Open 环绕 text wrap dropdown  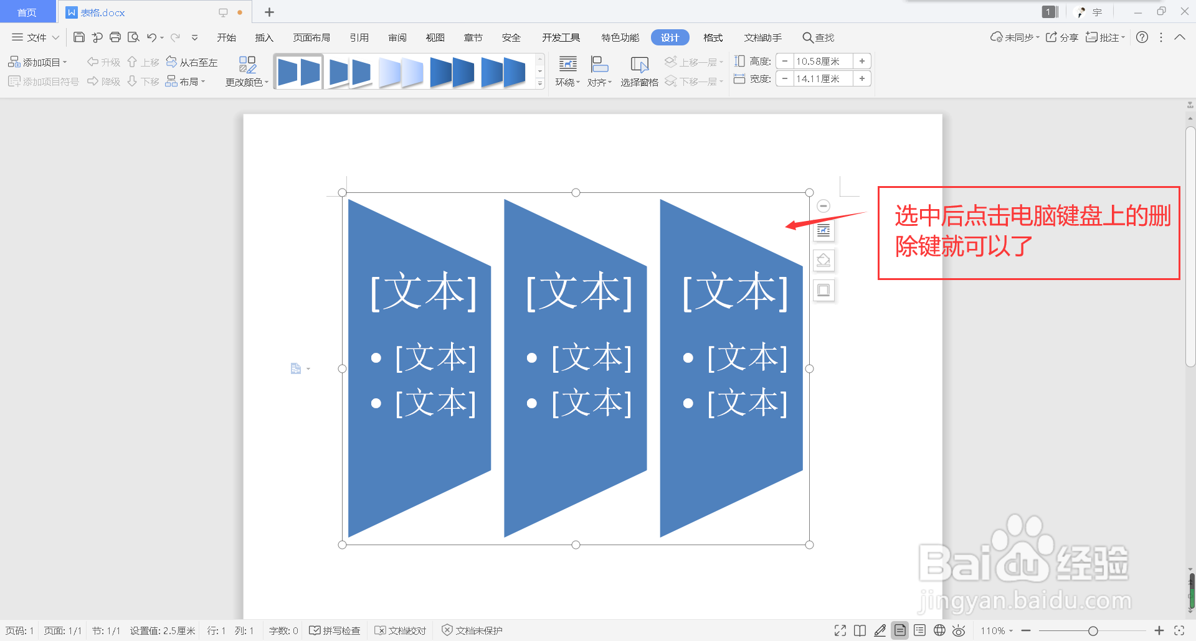pos(567,72)
